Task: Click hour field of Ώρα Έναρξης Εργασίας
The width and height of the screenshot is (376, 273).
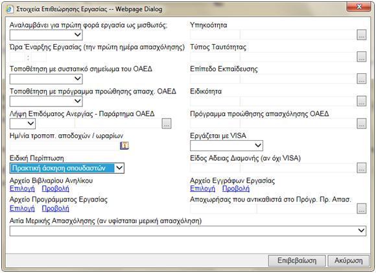Action: pyautogui.click(x=18, y=57)
